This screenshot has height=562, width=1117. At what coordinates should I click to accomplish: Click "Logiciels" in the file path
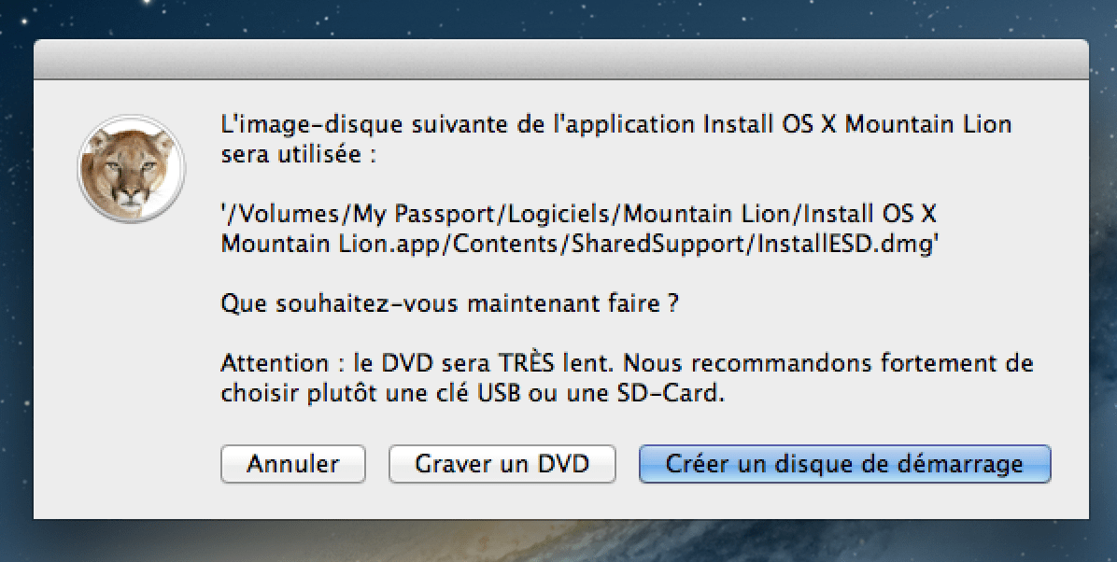558,215
